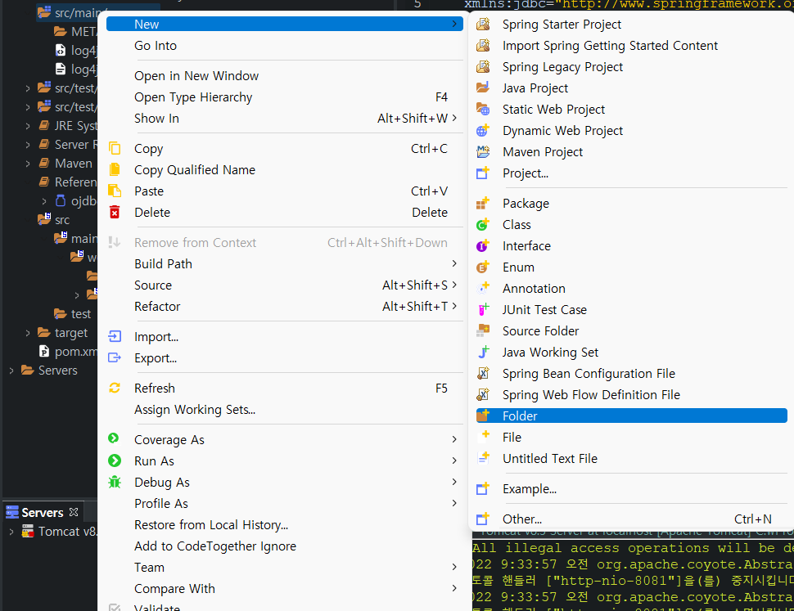
Task: Click the Untitled Text File icon
Action: (483, 458)
